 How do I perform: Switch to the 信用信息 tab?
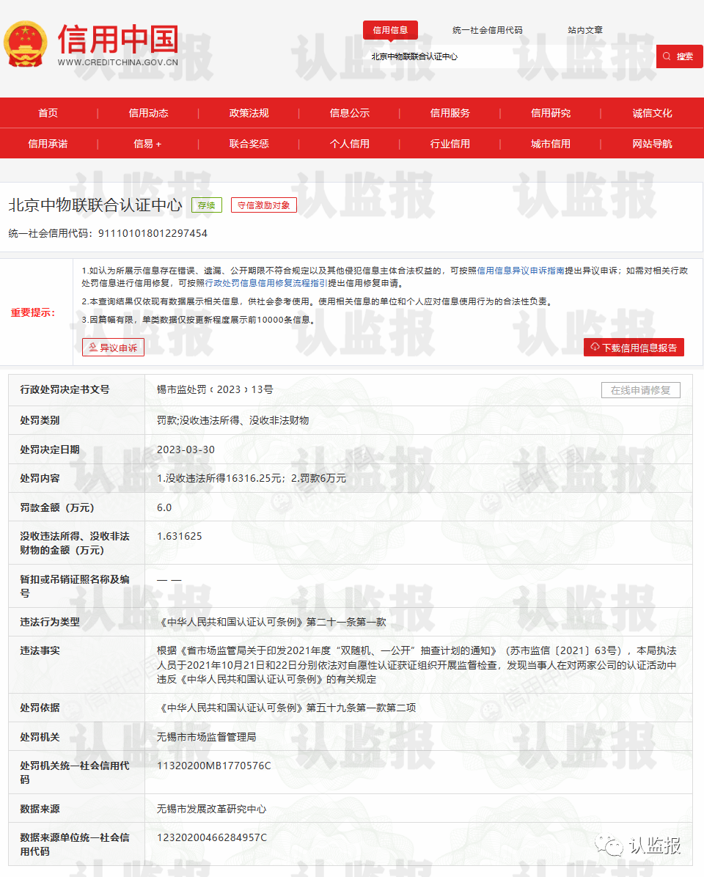point(391,30)
